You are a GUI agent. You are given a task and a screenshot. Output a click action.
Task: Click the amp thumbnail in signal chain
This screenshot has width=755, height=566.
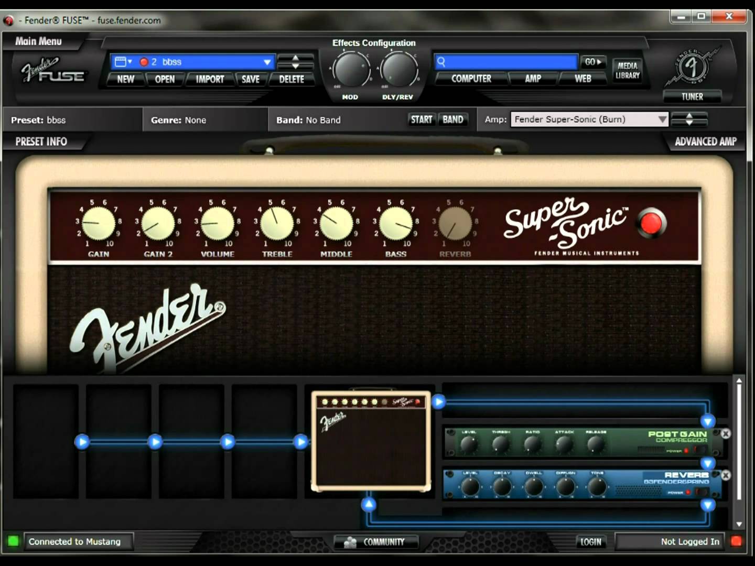pos(371,441)
